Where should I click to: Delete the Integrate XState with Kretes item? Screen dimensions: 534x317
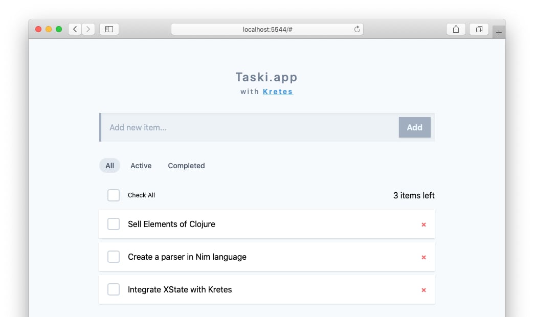424,290
